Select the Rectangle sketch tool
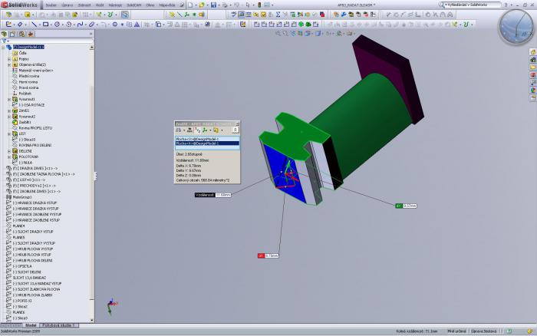The image size is (537, 336). pyautogui.click(x=46, y=24)
